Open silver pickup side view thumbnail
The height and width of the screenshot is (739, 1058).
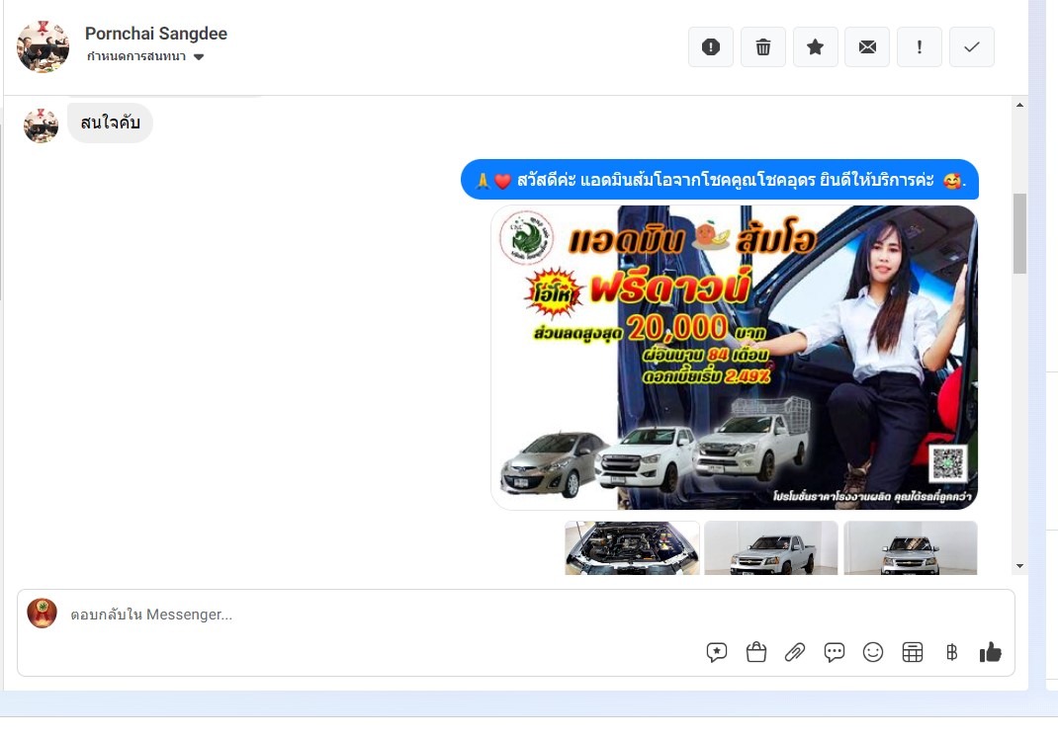pyautogui.click(x=771, y=547)
